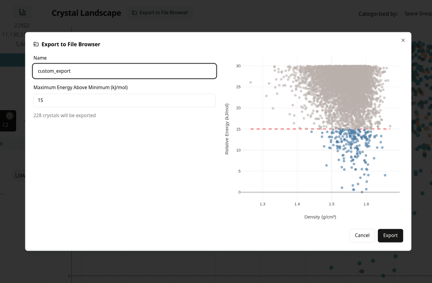Click the Categorized by control in the header
432x283 pixels.
[378, 14]
